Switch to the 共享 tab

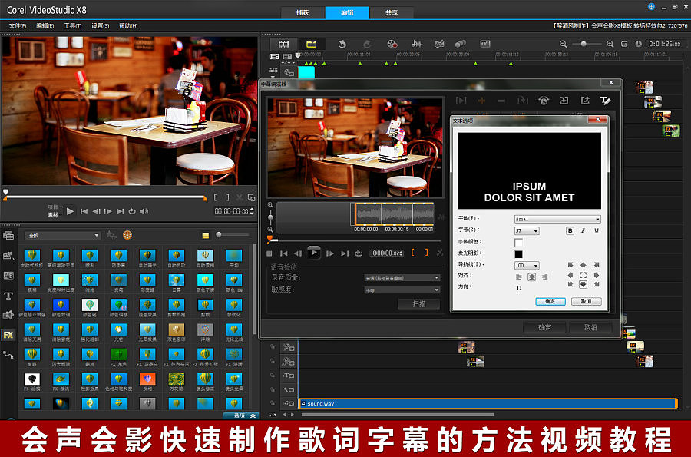coord(391,13)
